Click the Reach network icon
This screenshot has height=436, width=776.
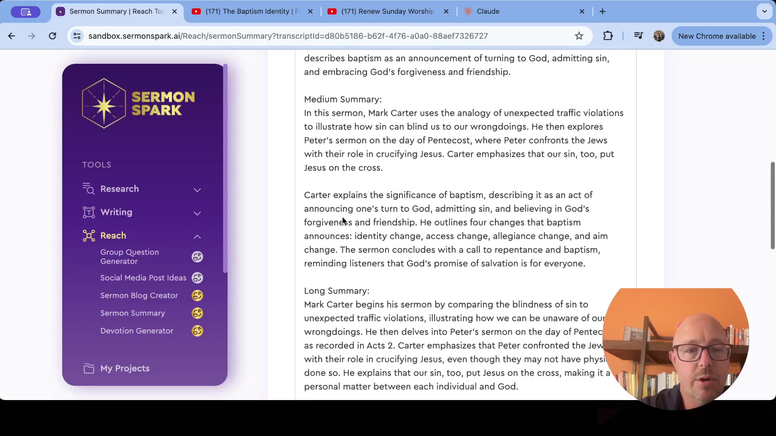89,235
